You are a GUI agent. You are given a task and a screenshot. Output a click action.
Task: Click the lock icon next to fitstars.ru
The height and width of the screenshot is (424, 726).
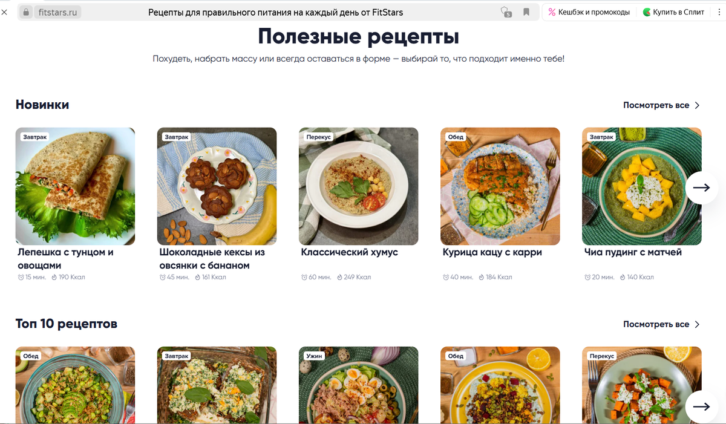[x=26, y=12]
